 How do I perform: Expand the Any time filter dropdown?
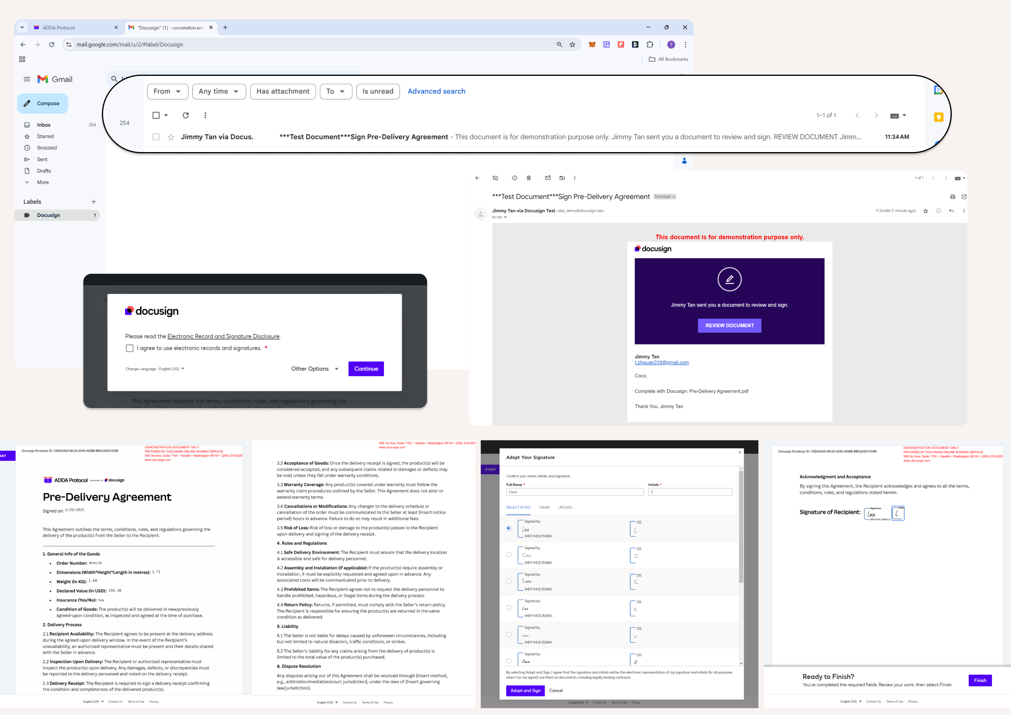coord(219,92)
